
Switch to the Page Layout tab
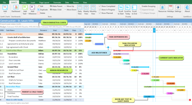pos(44,3)
